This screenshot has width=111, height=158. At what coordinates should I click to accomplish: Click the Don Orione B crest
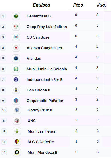[x=16, y=90]
